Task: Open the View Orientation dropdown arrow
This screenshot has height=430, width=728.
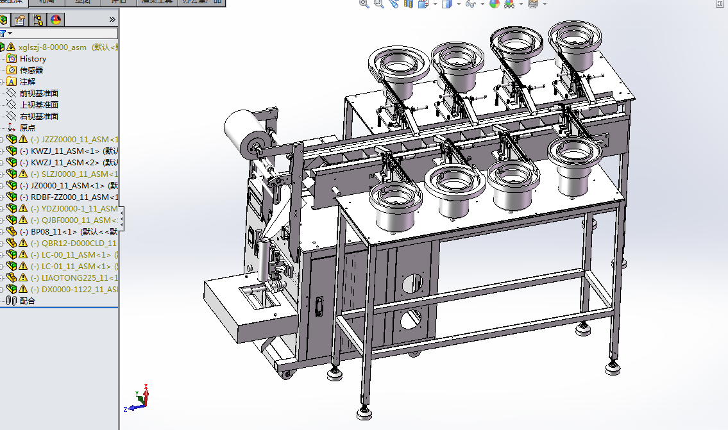Action: [435, 4]
